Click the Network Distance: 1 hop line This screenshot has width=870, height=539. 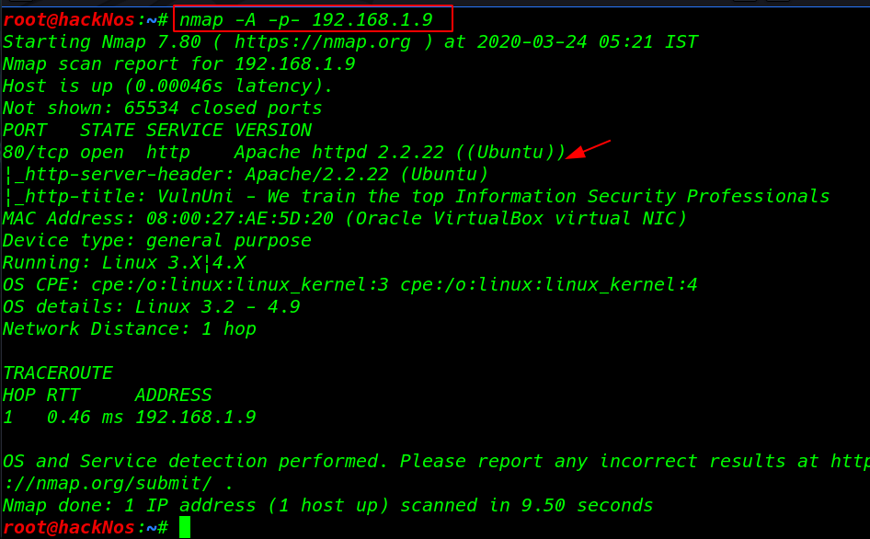point(130,328)
